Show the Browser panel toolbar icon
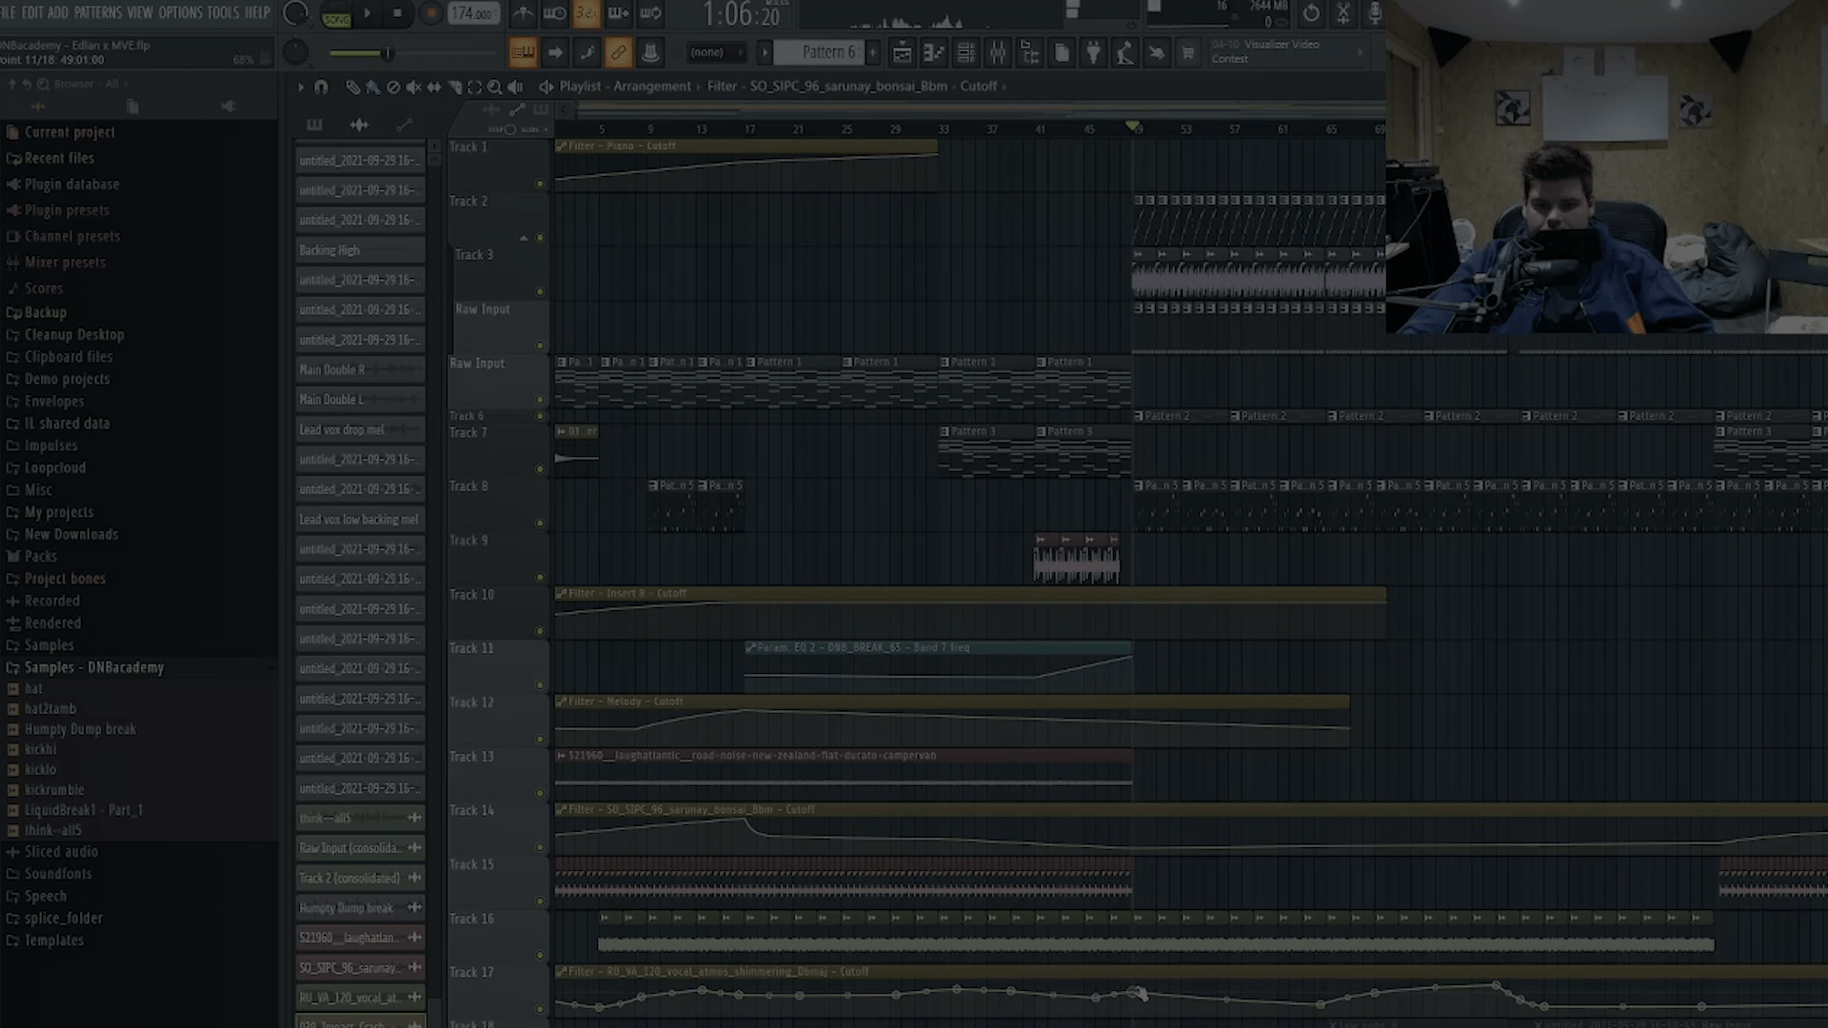 click(1029, 53)
